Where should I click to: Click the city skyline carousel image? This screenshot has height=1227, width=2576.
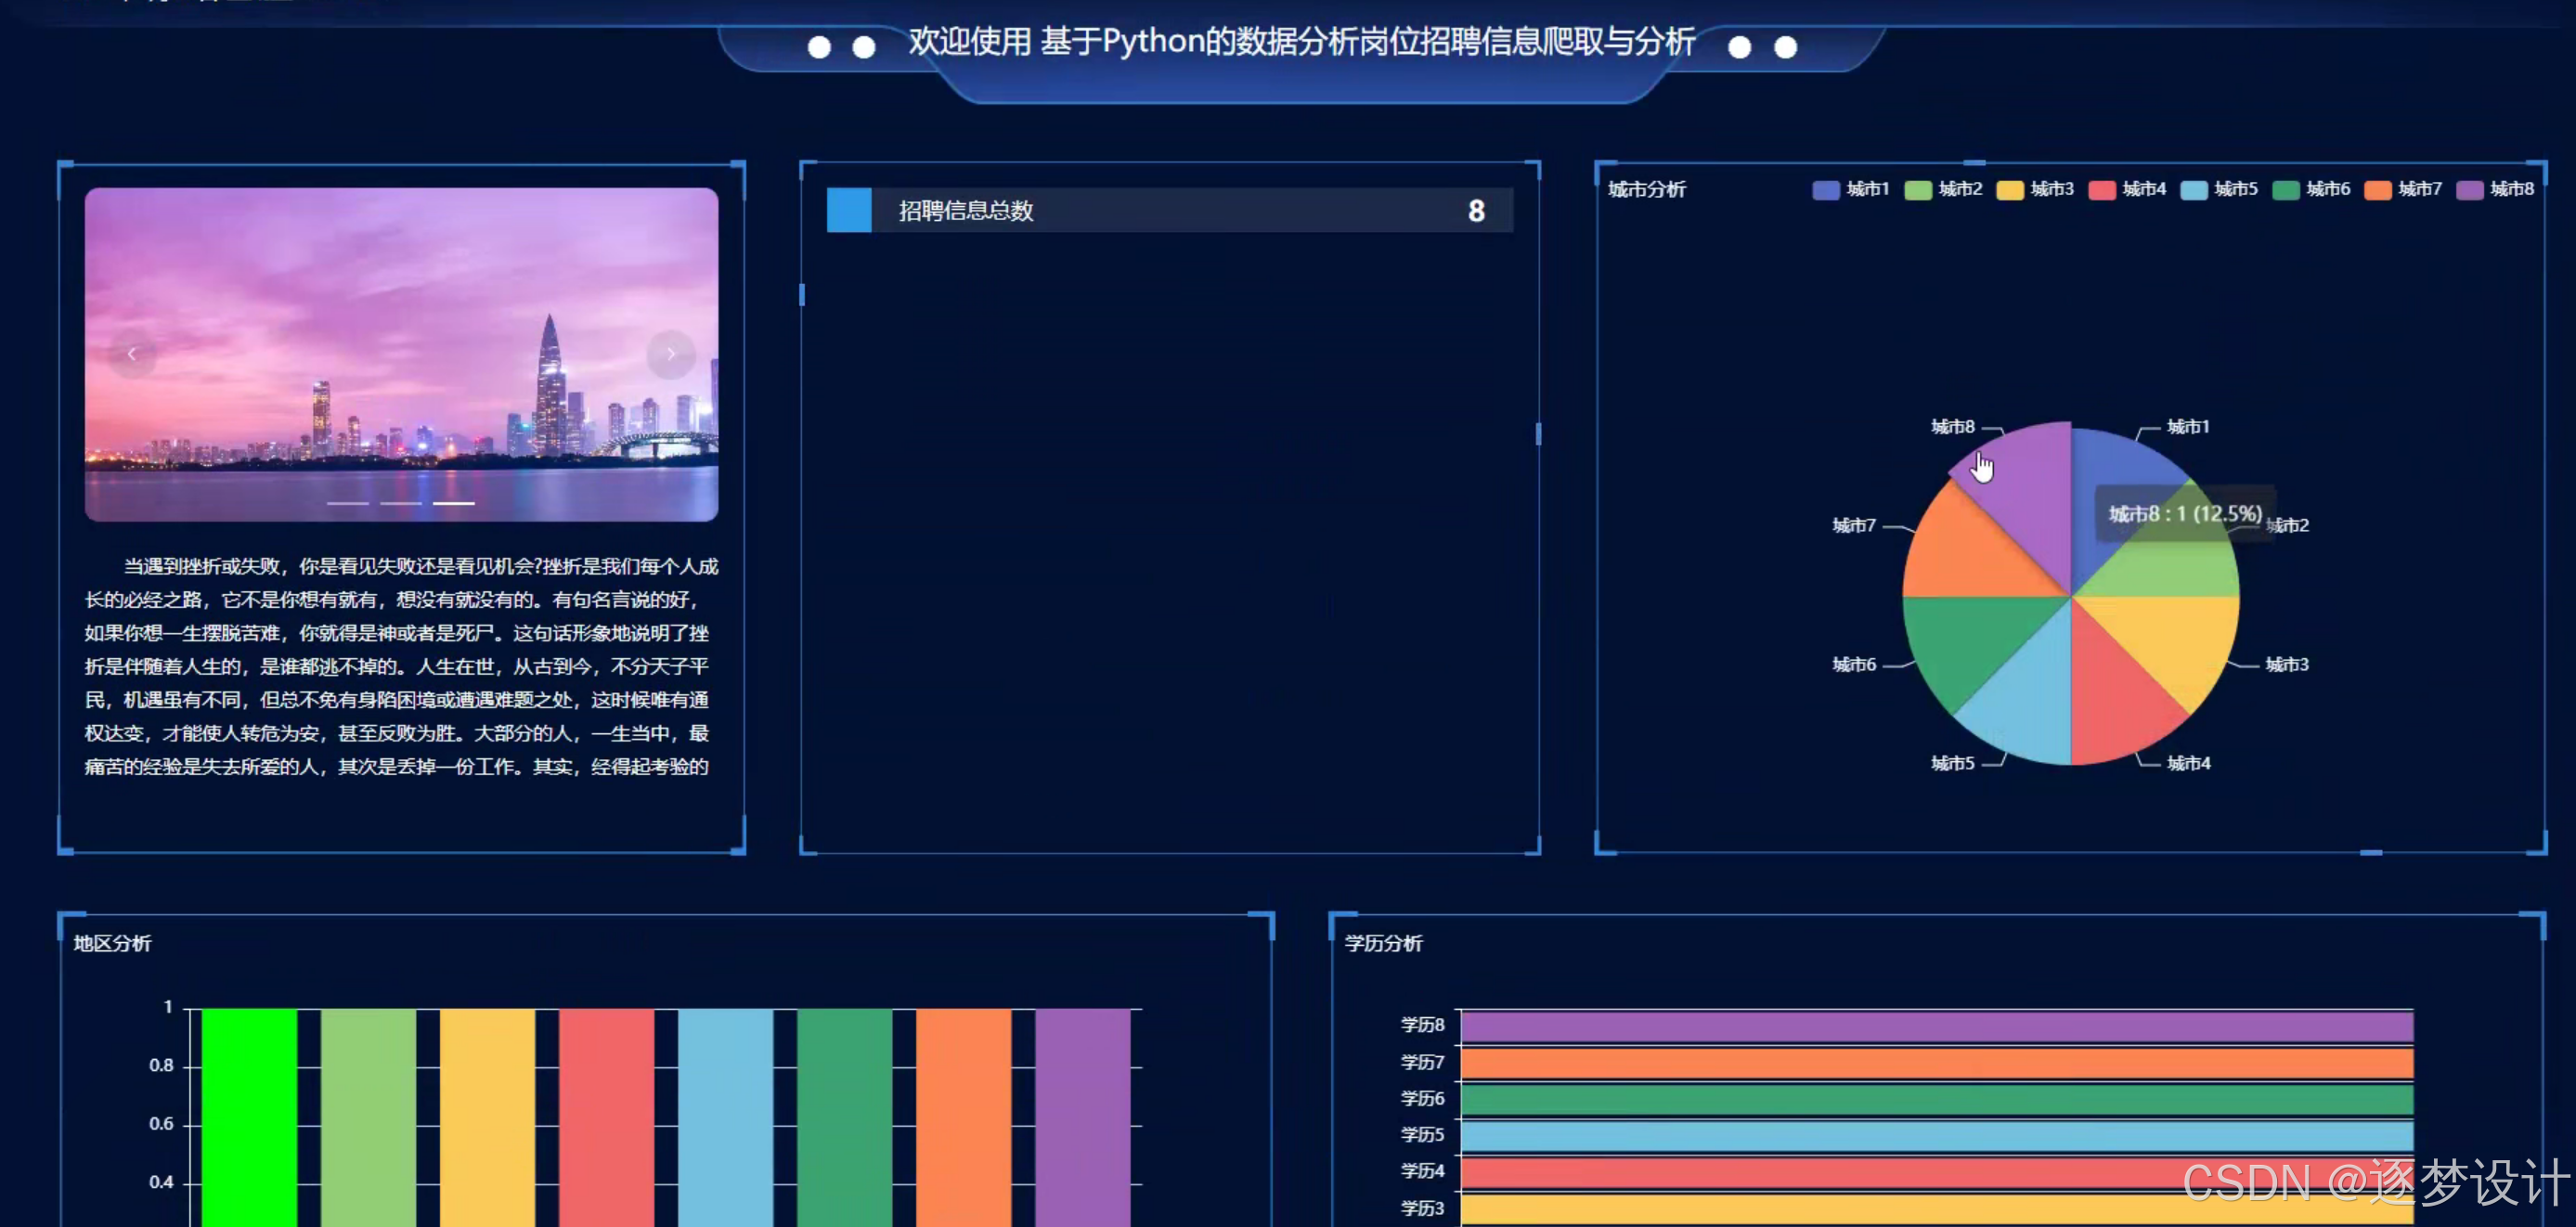(x=401, y=354)
